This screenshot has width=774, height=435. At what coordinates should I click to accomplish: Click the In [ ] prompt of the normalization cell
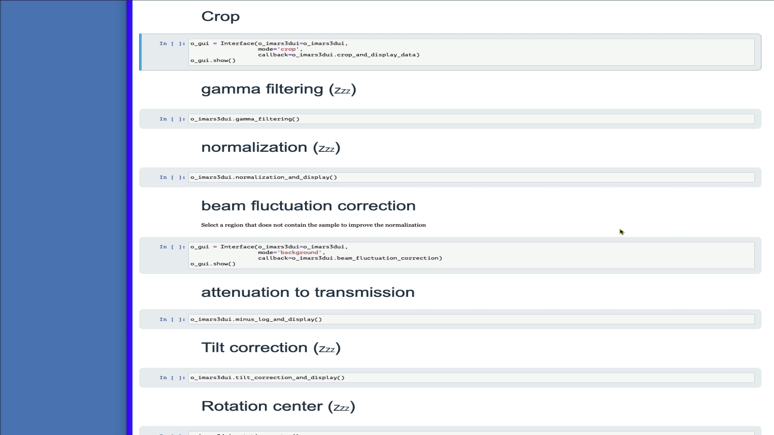172,177
